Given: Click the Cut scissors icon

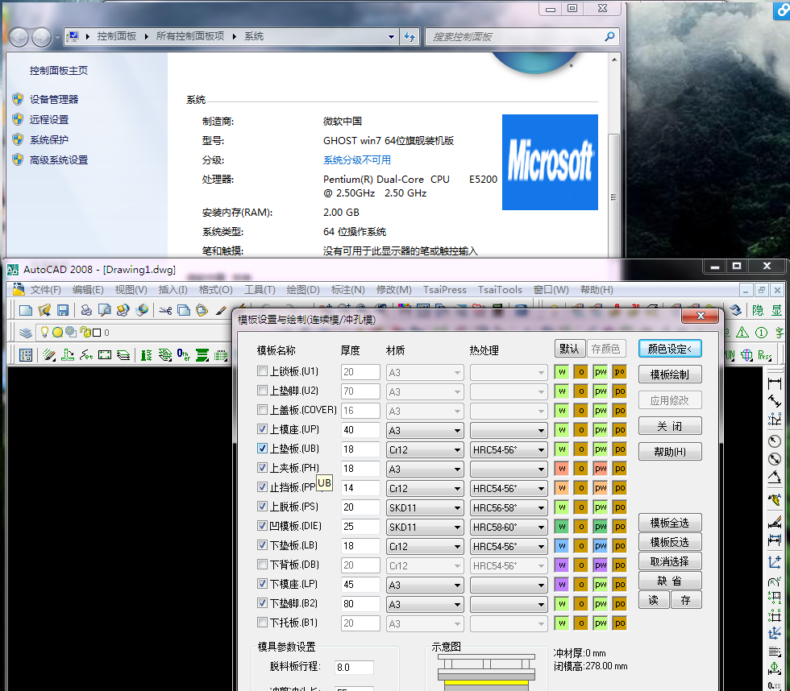Looking at the screenshot, I should [x=165, y=311].
